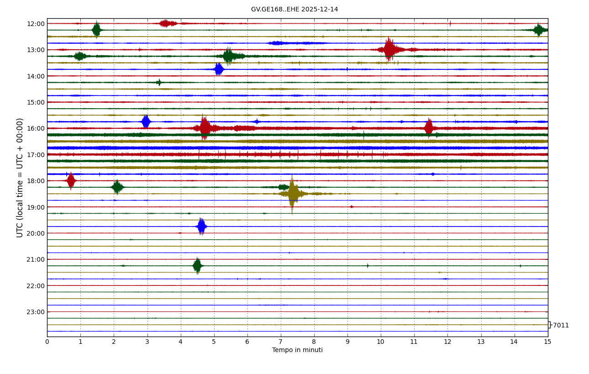Click the blue burst on the 13:45 trace
Screen dimensions: 589x374
pos(219,69)
